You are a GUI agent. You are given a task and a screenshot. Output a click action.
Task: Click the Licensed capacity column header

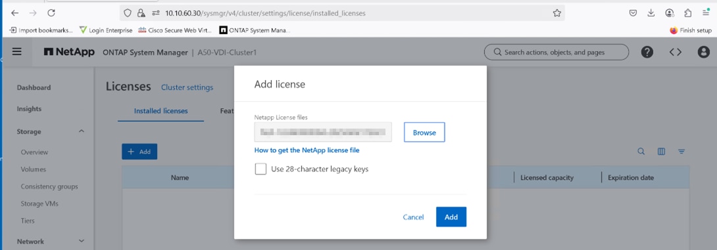coord(547,177)
